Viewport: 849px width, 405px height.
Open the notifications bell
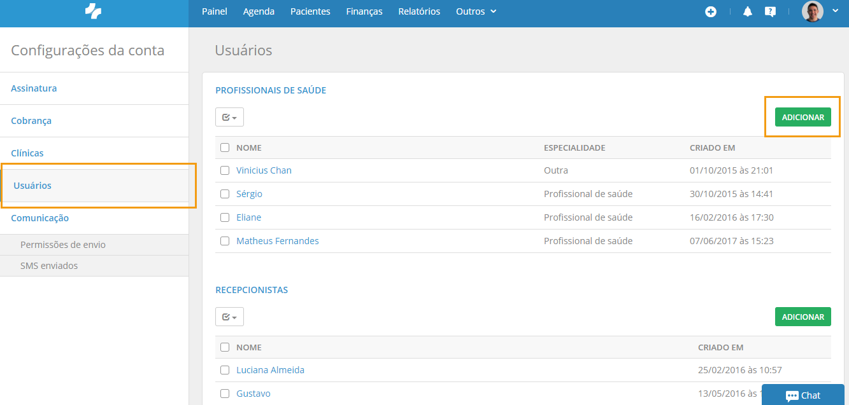[748, 11]
